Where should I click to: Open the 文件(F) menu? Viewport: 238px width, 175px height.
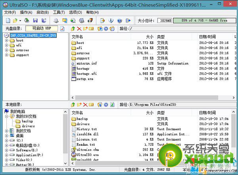(x=10, y=12)
